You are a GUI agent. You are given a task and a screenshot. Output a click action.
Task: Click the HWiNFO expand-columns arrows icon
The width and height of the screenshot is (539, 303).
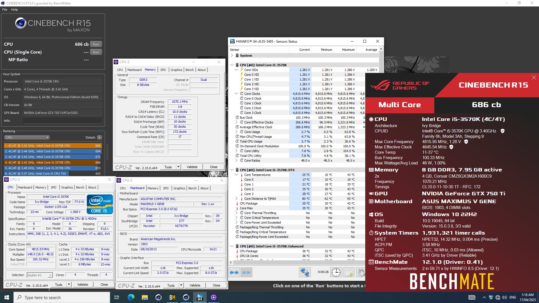coord(234,272)
